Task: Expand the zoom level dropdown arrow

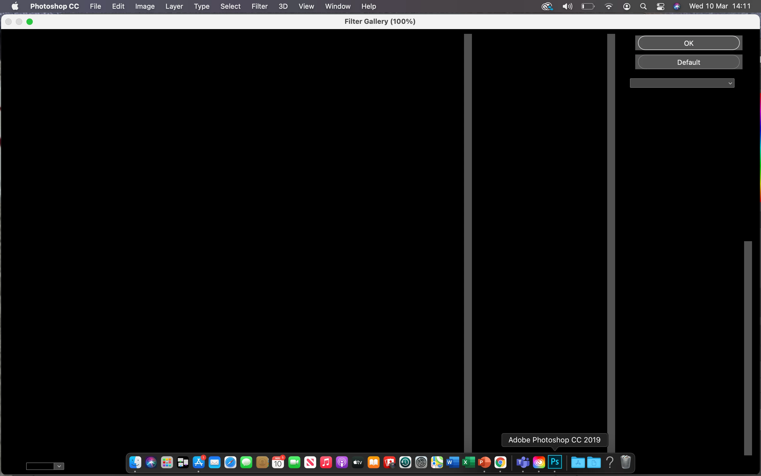Action: click(x=59, y=466)
